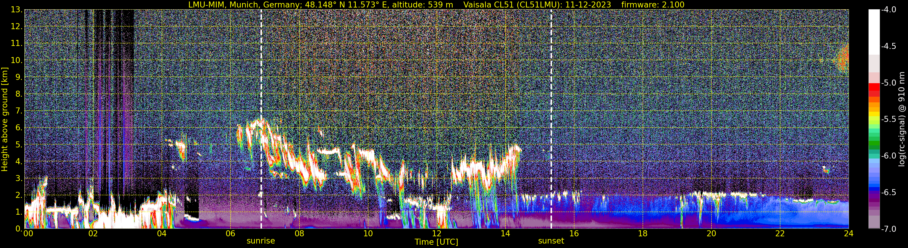This screenshot has height=248, width=908.
Task: Click the '1.' height tick label
Action: point(19,212)
